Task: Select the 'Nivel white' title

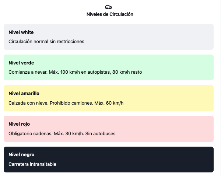Action: point(21,32)
